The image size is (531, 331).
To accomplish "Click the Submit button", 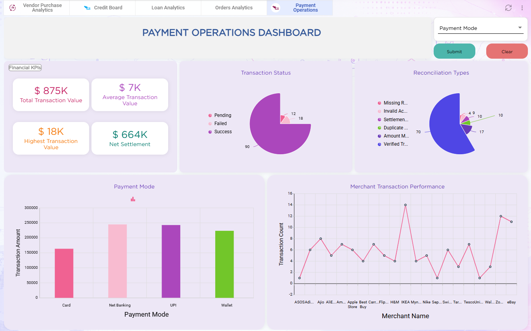I will (x=454, y=51).
